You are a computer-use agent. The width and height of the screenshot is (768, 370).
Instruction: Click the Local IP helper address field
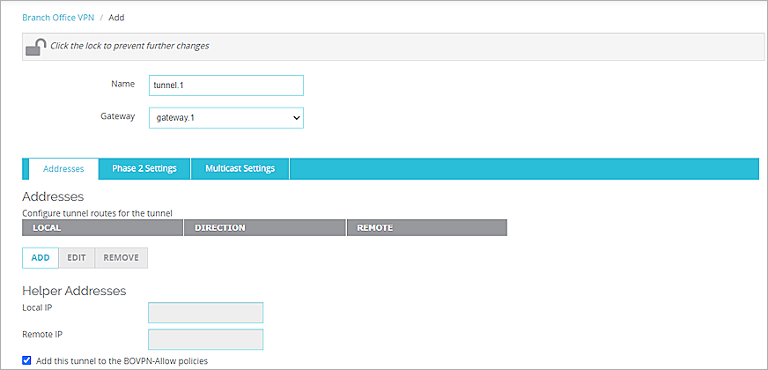[x=206, y=313]
